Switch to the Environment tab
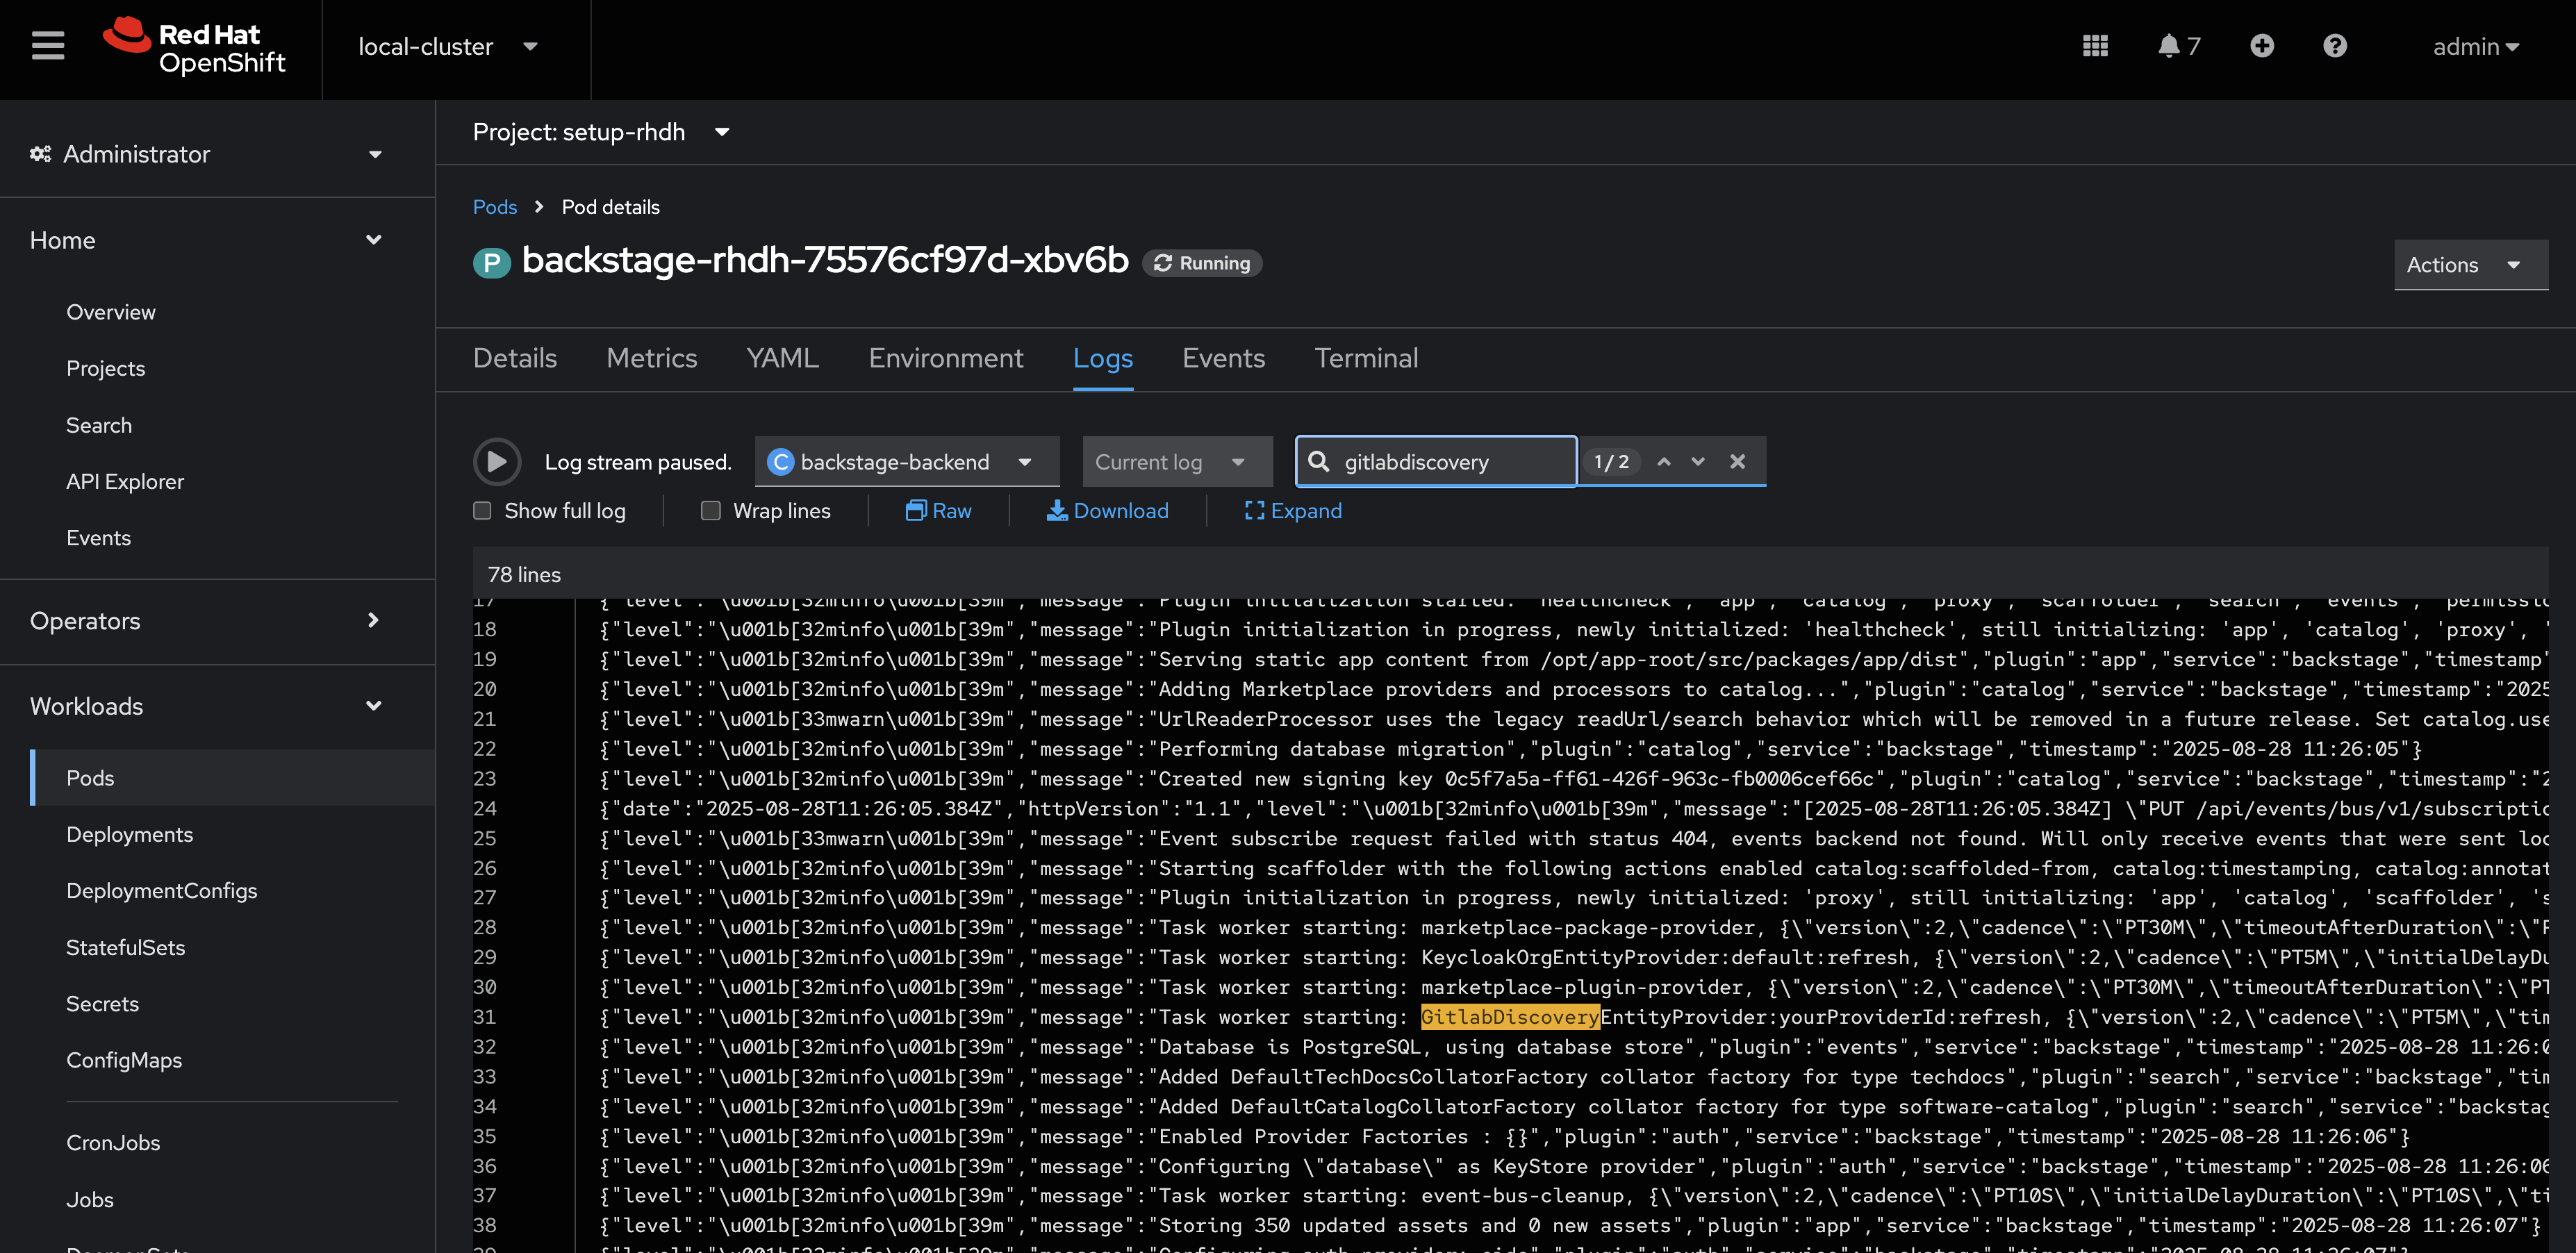The image size is (2576, 1253). (x=946, y=358)
